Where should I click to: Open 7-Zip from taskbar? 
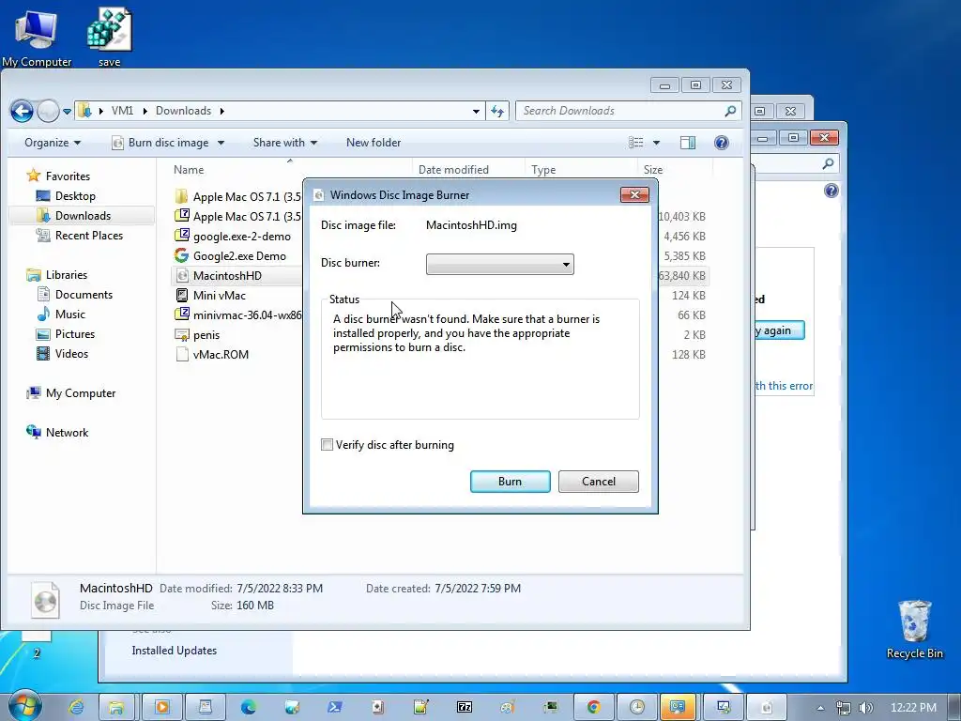(465, 707)
